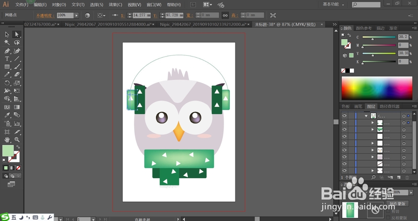Toggle visibility of the bottom eyes sublayer

click(x=344, y=170)
